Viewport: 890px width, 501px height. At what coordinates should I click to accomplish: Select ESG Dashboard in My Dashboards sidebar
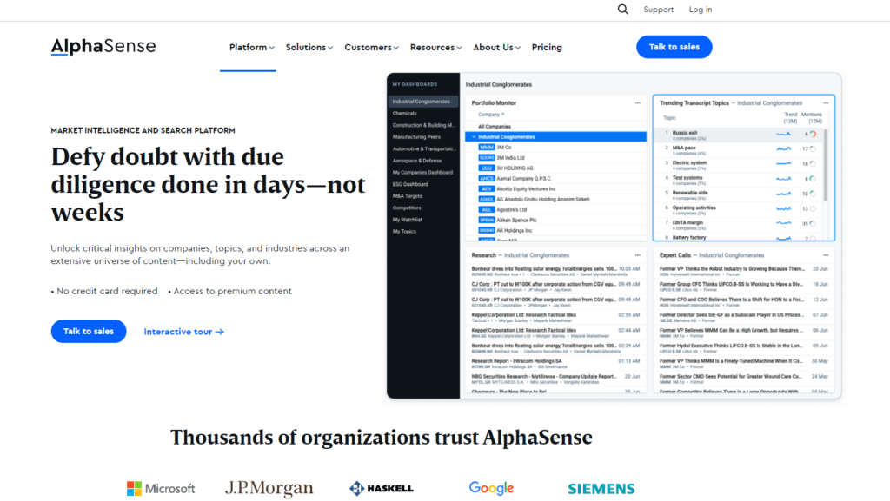(x=410, y=184)
